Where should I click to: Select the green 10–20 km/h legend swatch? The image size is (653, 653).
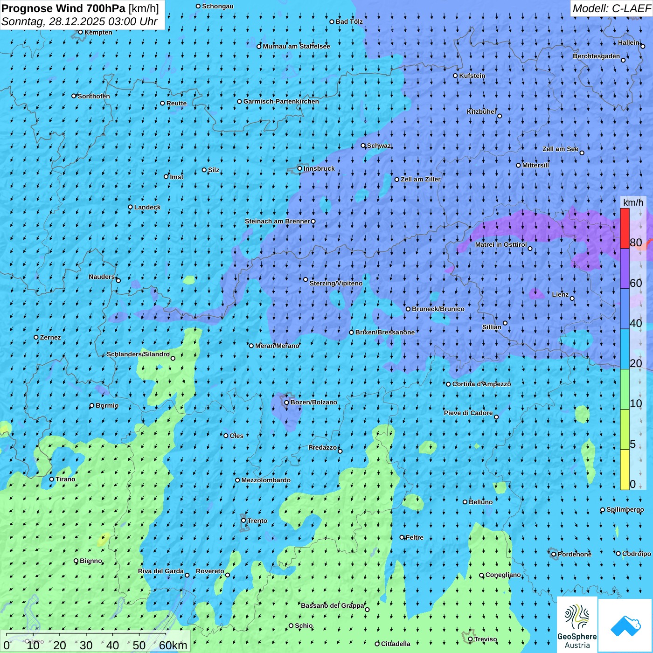[x=625, y=389]
